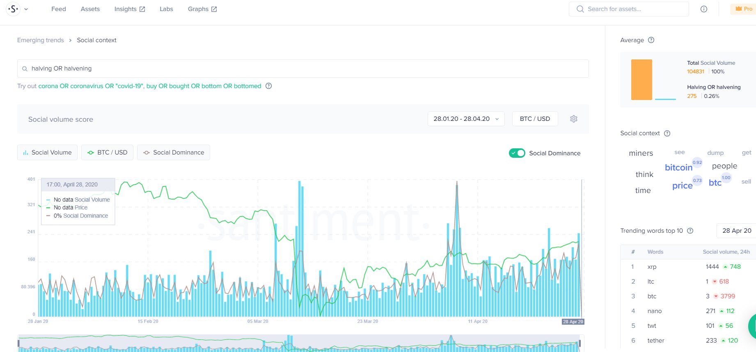
Task: Open trending word 'tether' row
Action: pos(688,341)
